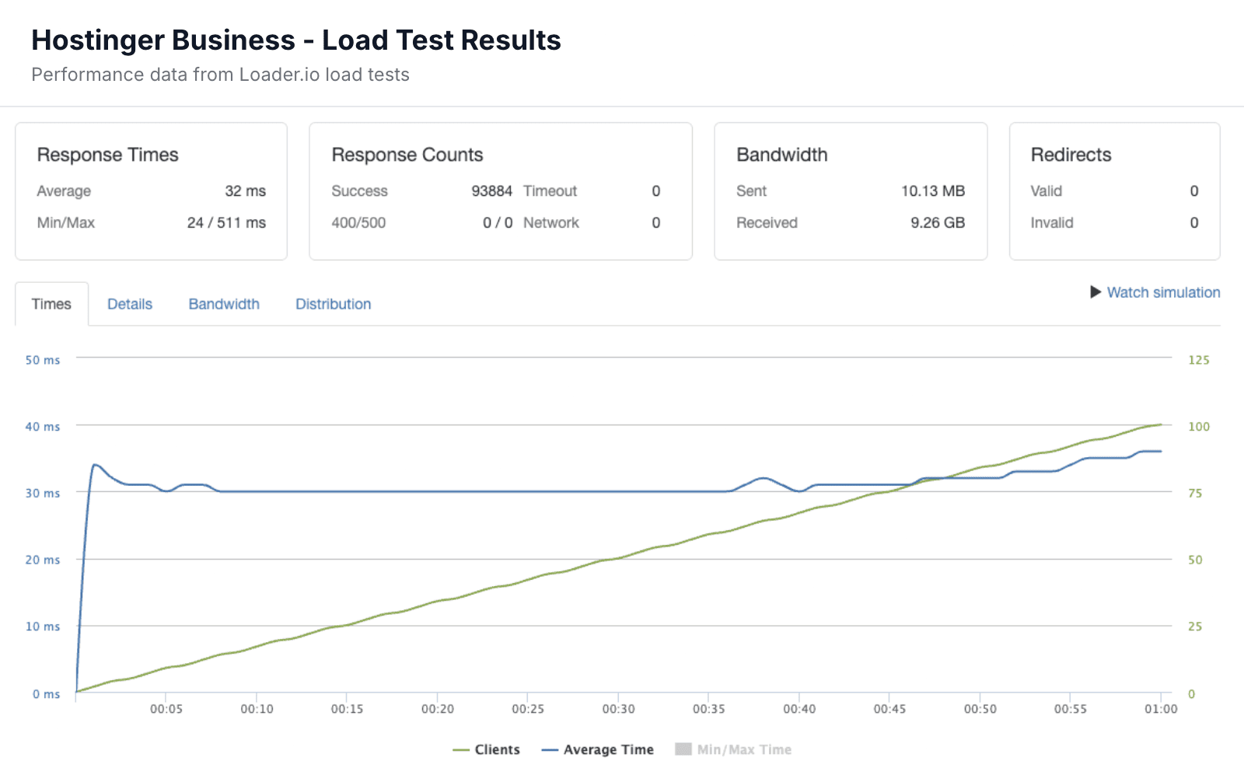This screenshot has height=768, width=1244.
Task: Click the Watch simulation play triangle icon
Action: click(1095, 292)
